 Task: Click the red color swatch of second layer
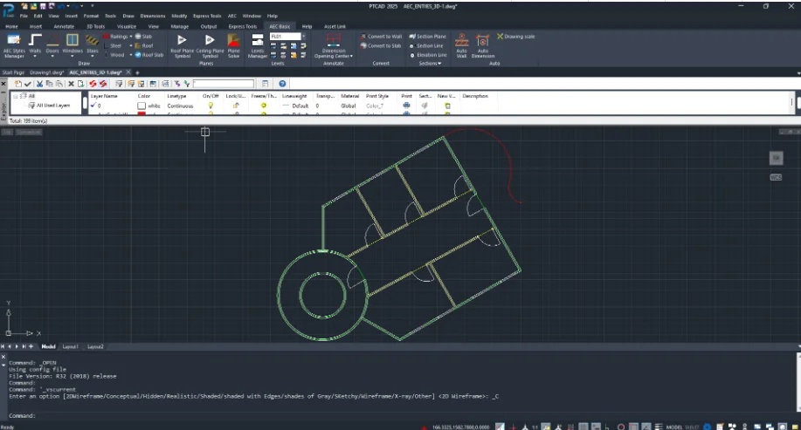click(142, 113)
